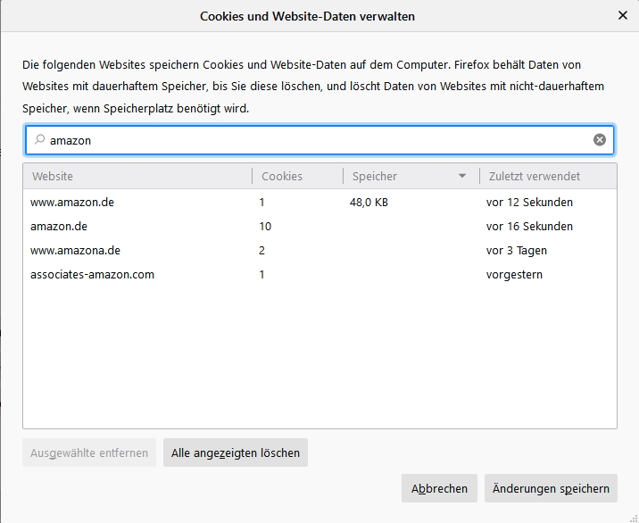This screenshot has height=523, width=639.
Task: Click the vorgestern last-used cell
Action: [x=514, y=274]
